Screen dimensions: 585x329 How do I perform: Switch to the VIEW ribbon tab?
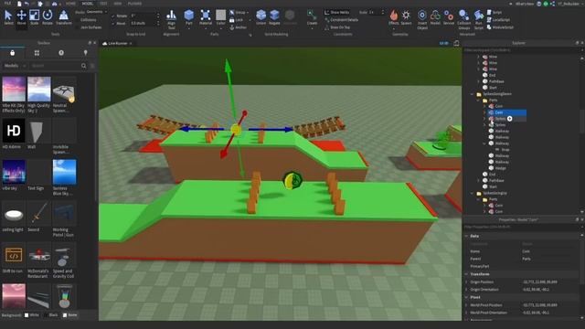[x=118, y=4]
